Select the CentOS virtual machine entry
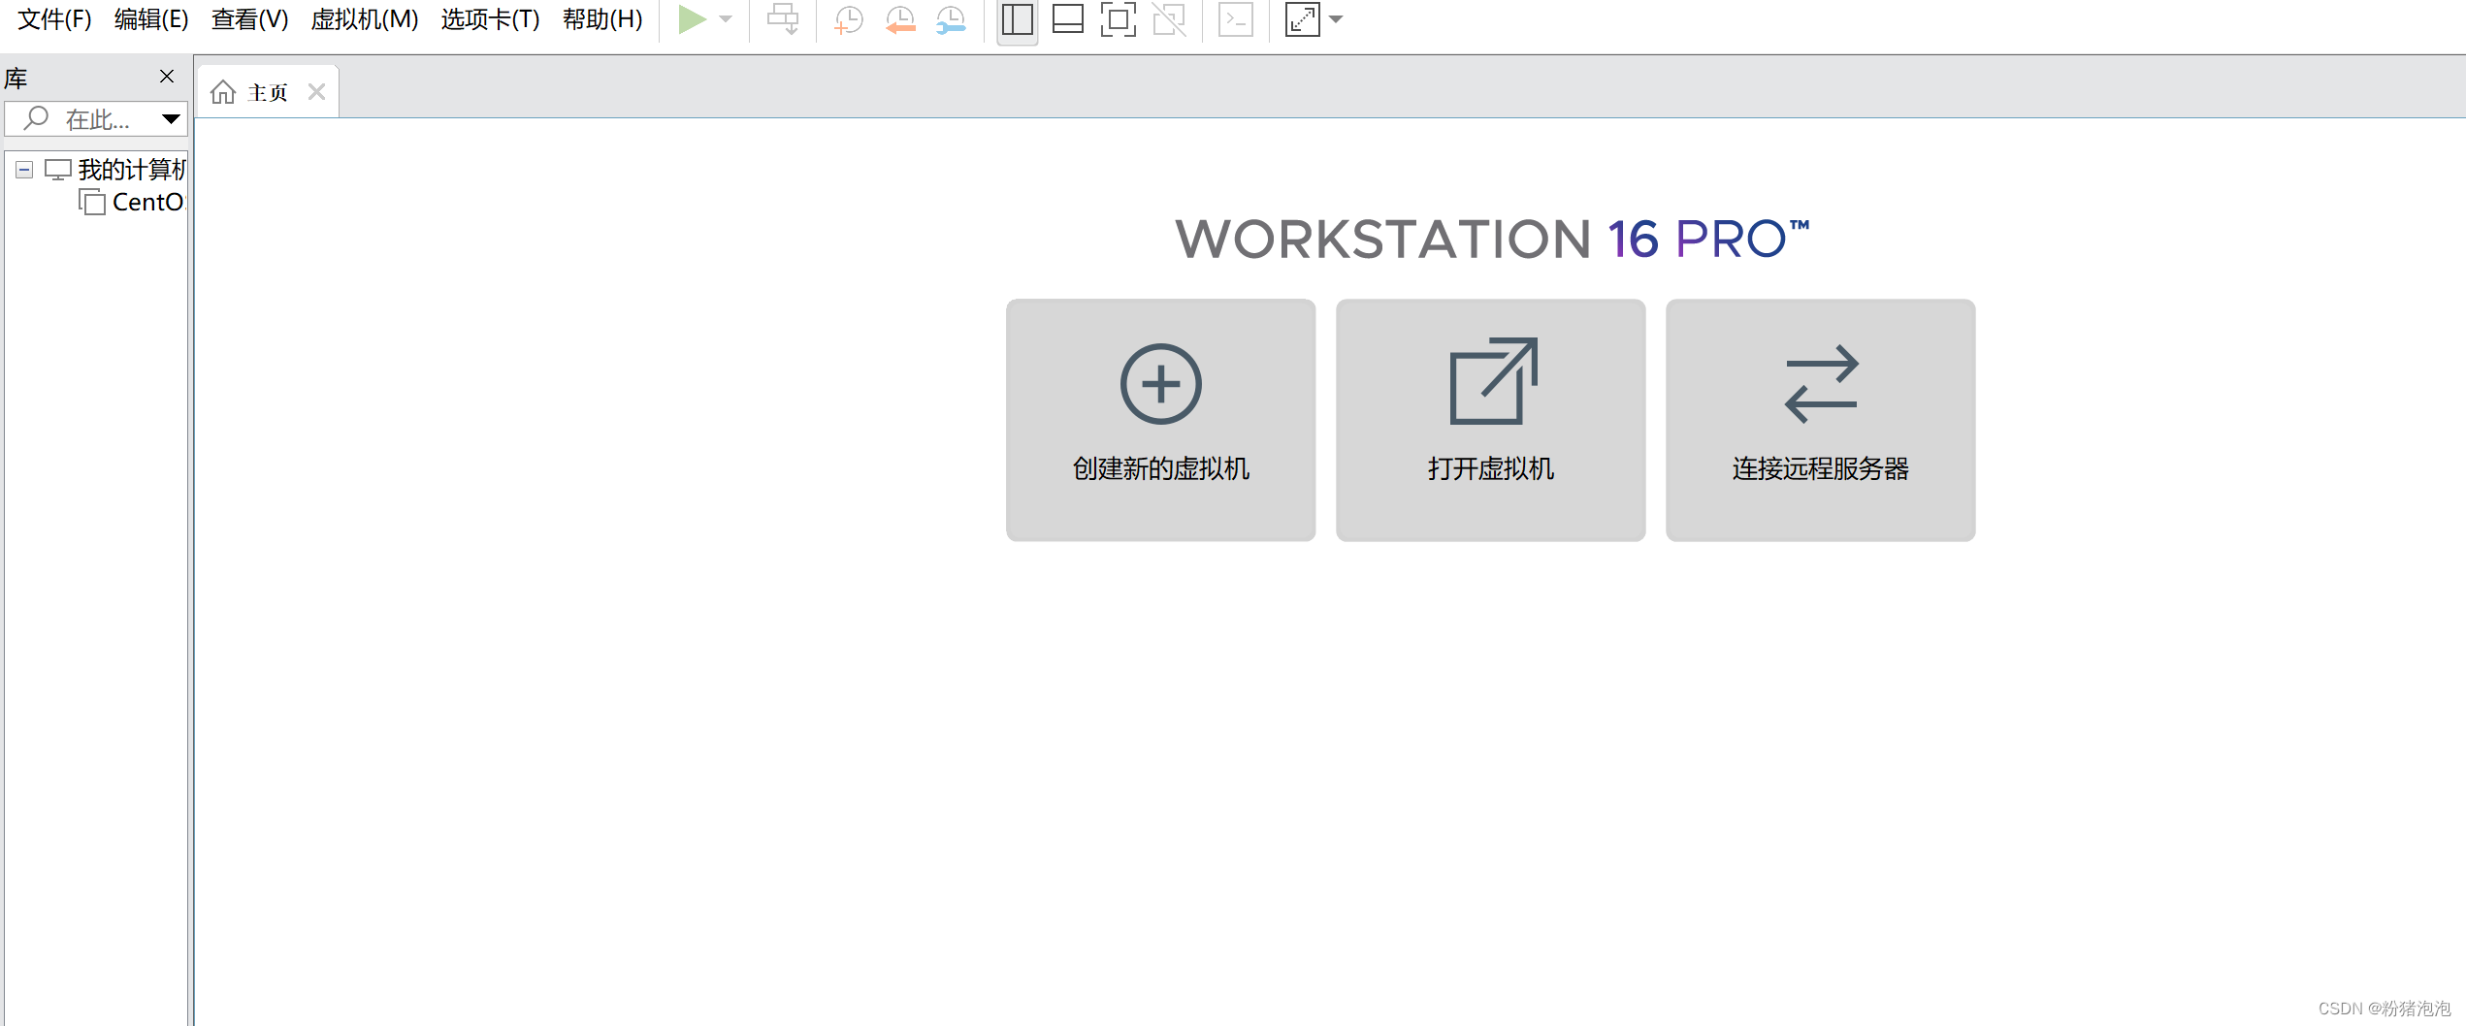Image resolution: width=2466 pixels, height=1026 pixels. 147,202
